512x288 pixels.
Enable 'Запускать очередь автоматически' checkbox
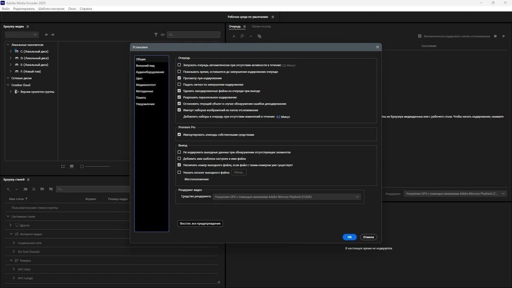[179, 65]
